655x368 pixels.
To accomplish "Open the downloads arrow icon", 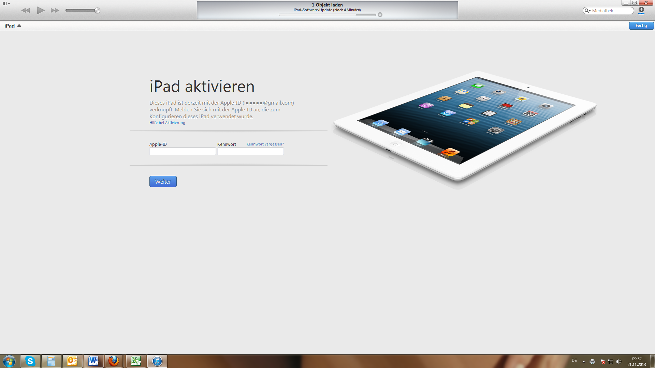I will (641, 10).
